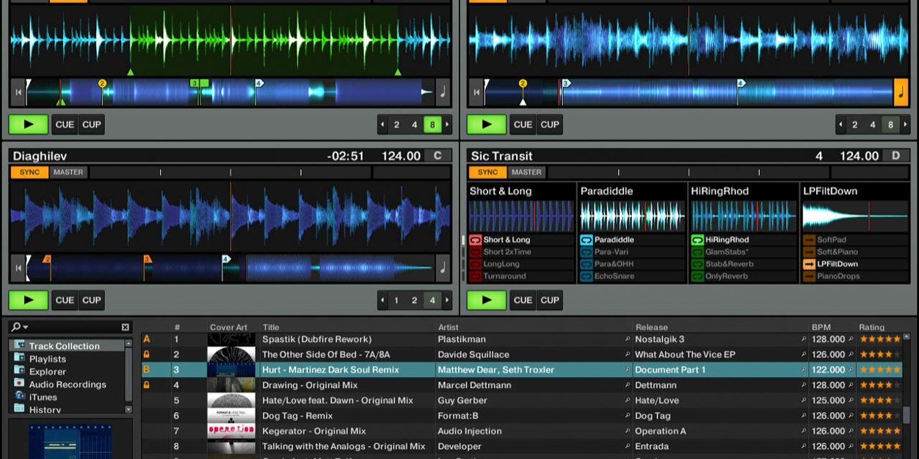Click the lock icon on track row 2
919x459 pixels.
click(x=146, y=354)
